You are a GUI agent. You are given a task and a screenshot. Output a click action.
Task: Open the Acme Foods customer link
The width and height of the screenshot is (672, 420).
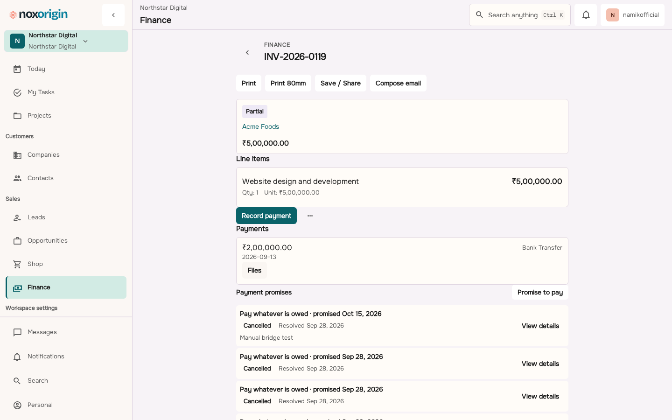[x=260, y=126]
